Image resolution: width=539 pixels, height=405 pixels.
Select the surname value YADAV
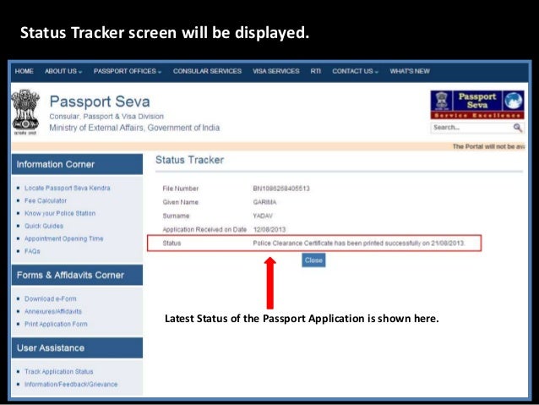263,216
